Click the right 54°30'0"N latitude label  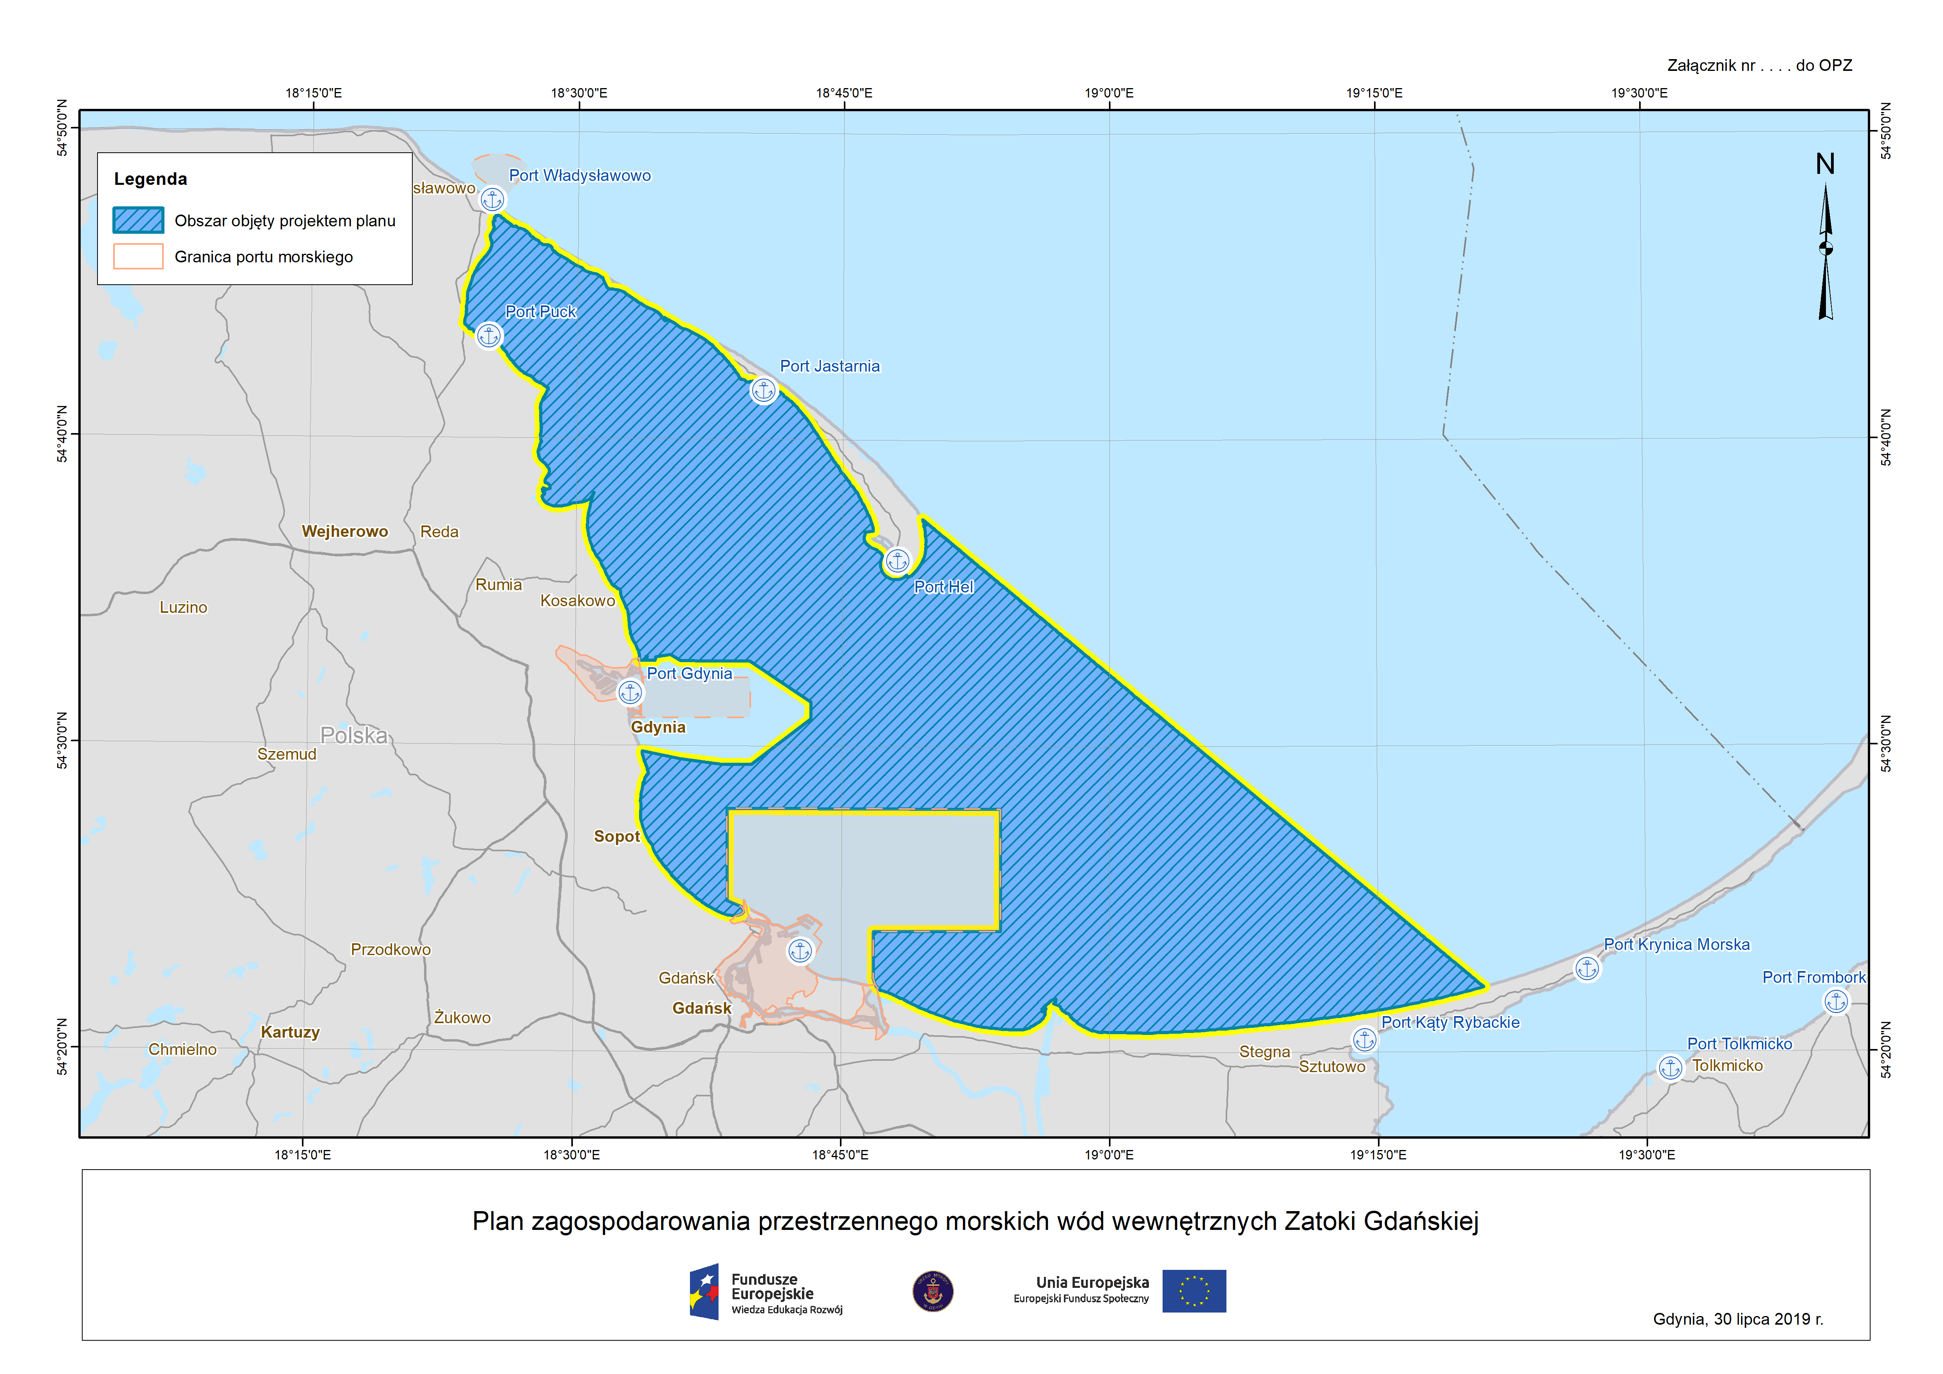(1885, 744)
